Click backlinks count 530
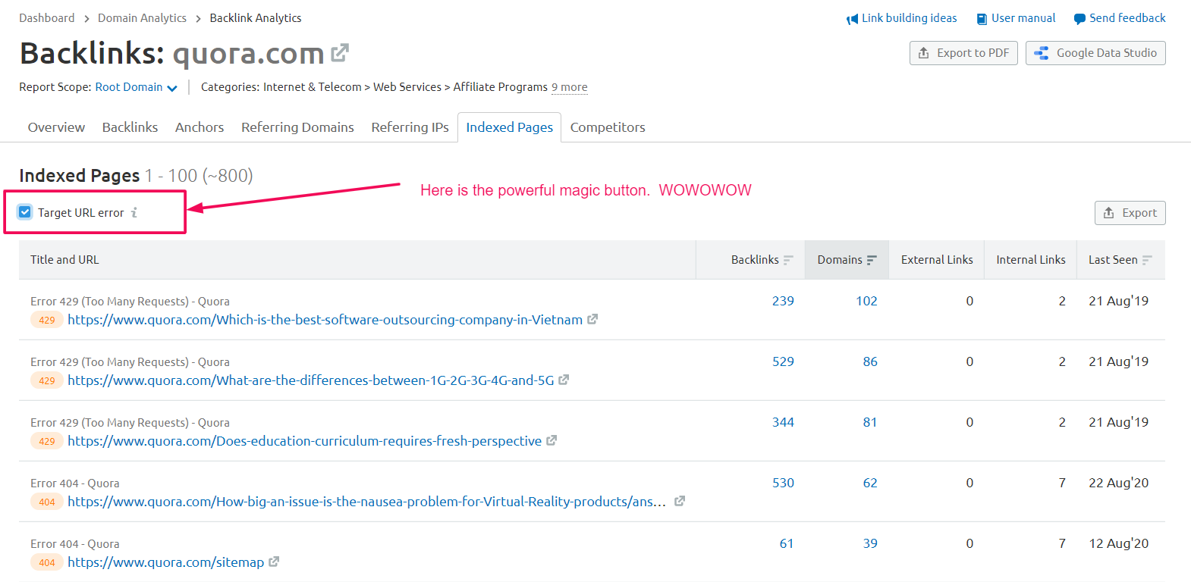1191x582 pixels. pyautogui.click(x=783, y=483)
